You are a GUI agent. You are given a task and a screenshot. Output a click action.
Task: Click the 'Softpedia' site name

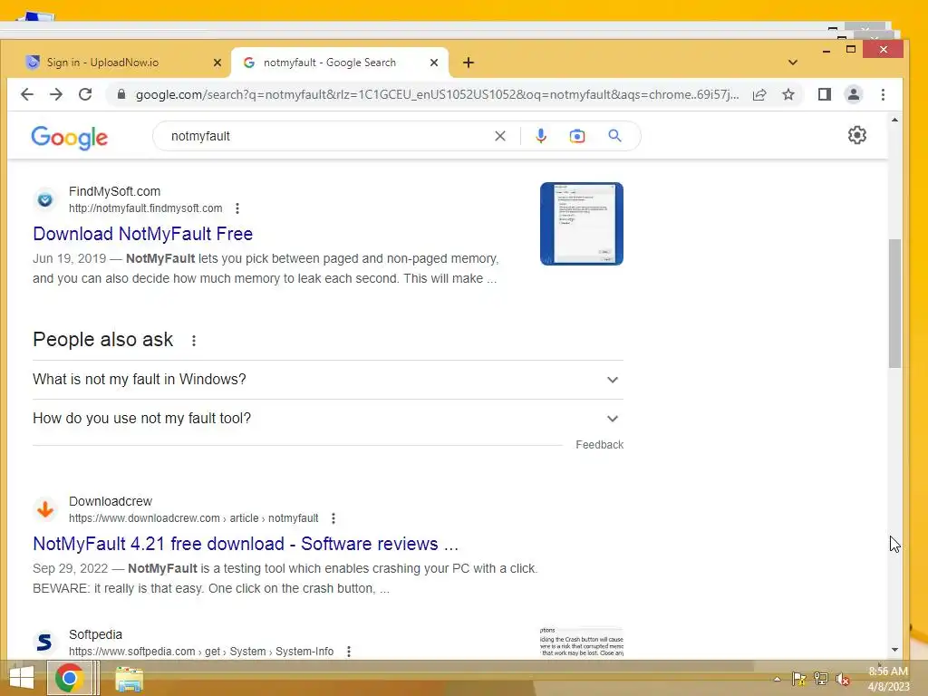tap(95, 634)
